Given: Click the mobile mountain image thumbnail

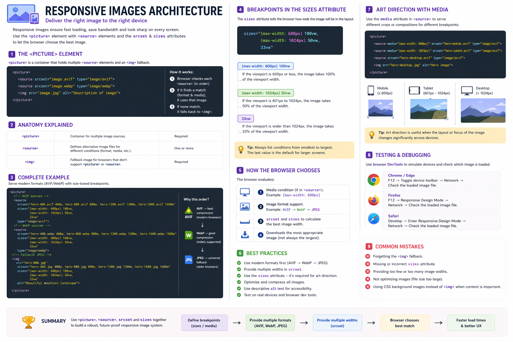Looking at the screenshot, I should 380,109.
